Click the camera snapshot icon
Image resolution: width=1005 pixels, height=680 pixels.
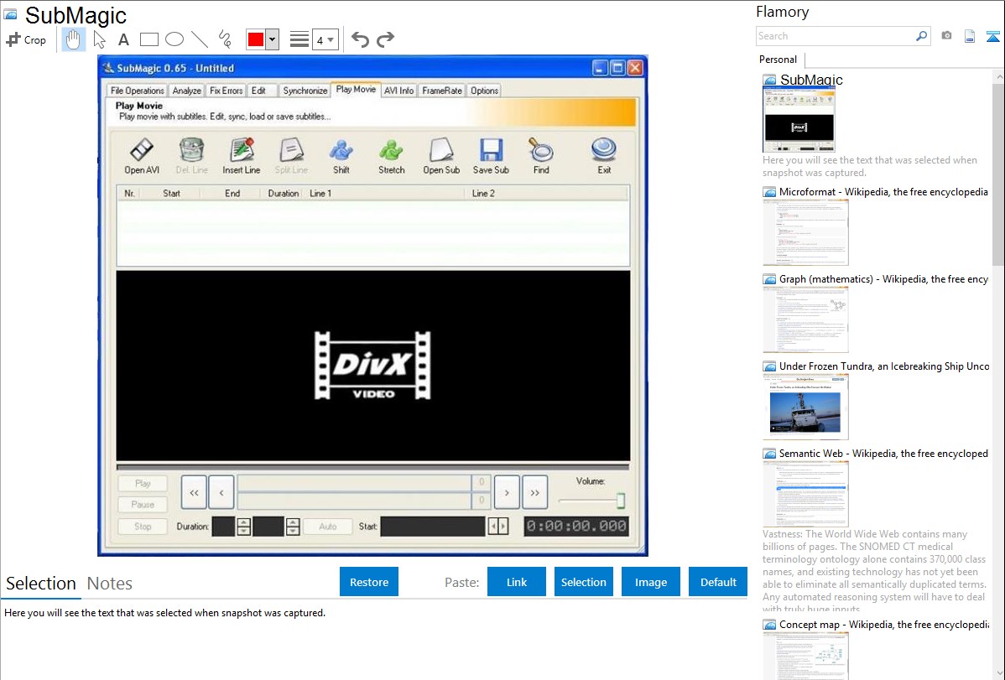click(x=946, y=36)
